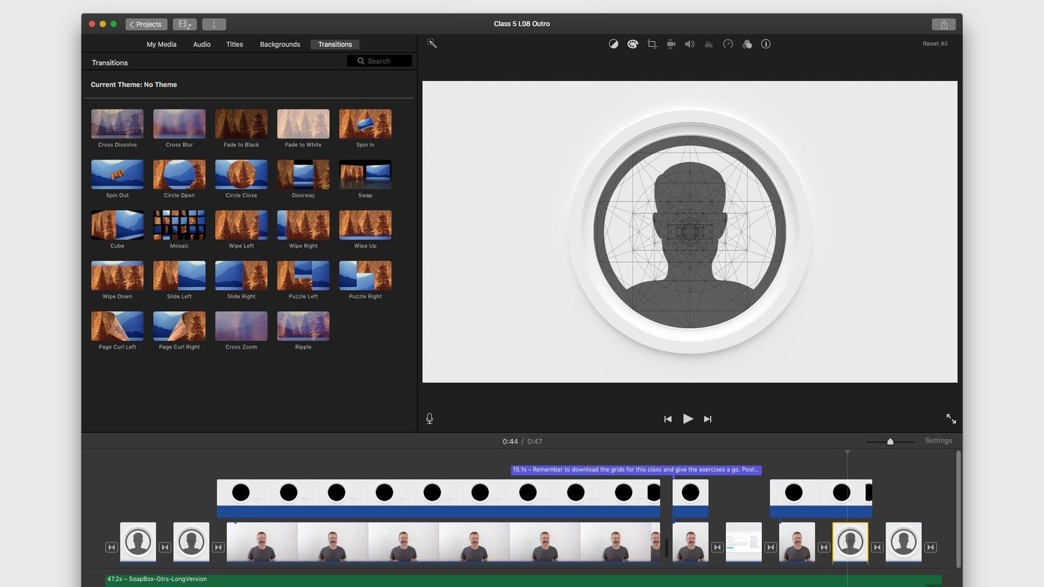Open clip filter and audio effects

click(x=747, y=44)
